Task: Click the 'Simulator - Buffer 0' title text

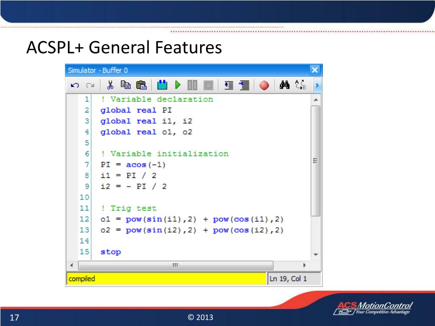Action: click(98, 70)
